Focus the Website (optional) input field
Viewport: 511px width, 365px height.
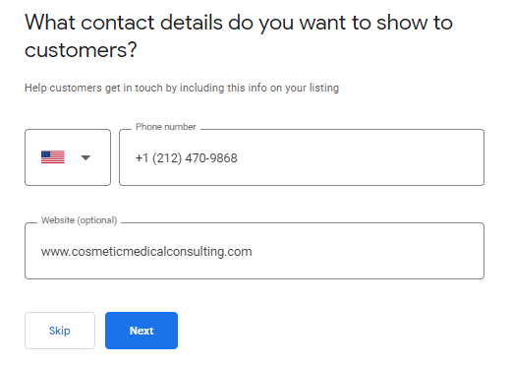(255, 251)
